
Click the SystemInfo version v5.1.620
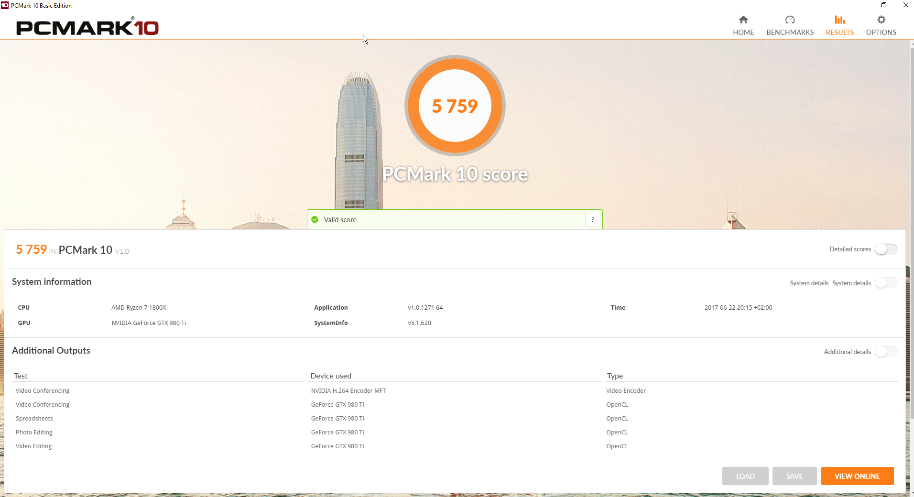pos(419,323)
